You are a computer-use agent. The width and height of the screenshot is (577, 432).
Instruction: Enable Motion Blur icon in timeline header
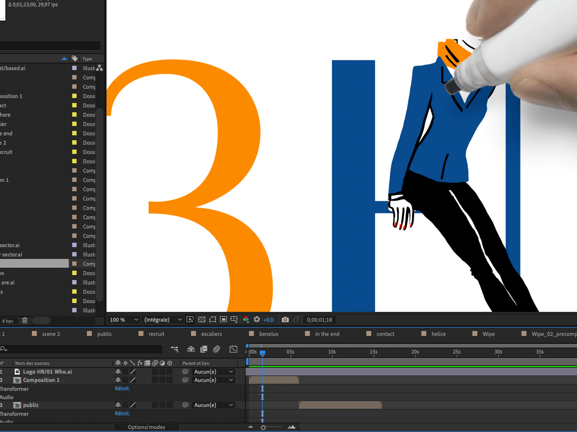(x=217, y=349)
